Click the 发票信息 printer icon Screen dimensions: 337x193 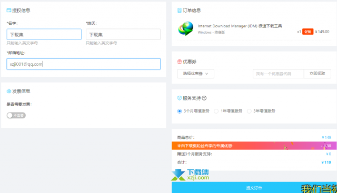(x=9, y=91)
